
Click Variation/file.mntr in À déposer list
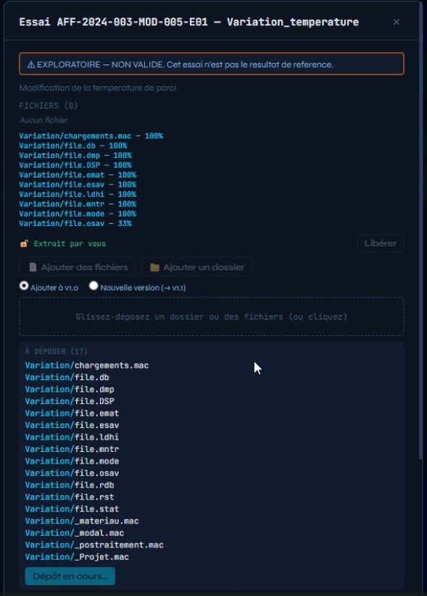pos(72,449)
